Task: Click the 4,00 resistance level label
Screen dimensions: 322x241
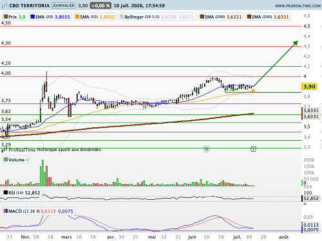Action: (6, 73)
